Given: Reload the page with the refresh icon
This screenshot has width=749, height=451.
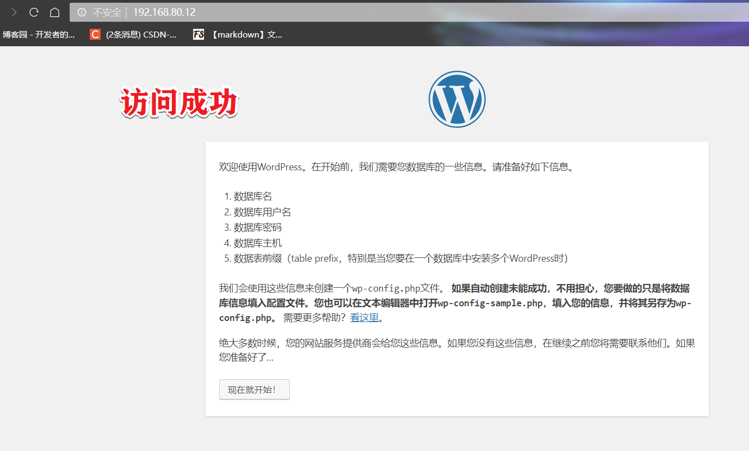Looking at the screenshot, I should pyautogui.click(x=34, y=12).
